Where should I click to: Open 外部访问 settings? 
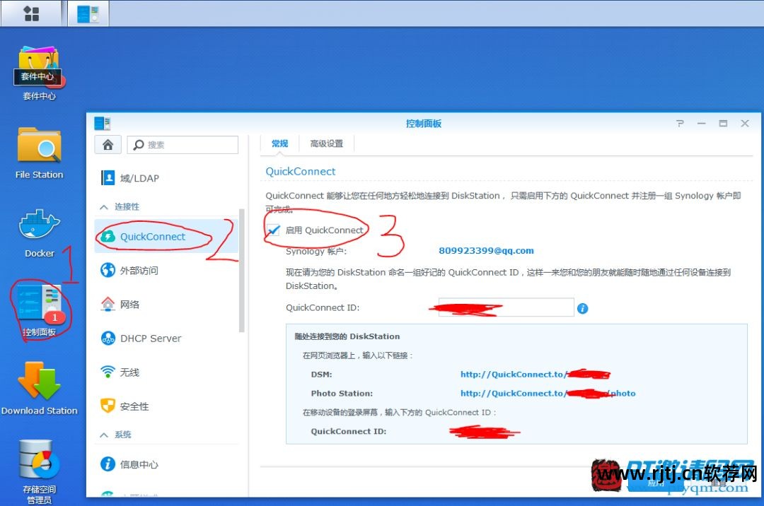pyautogui.click(x=166, y=270)
